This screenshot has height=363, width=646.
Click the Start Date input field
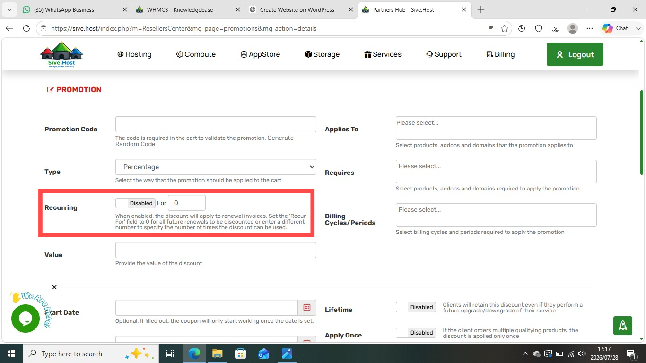(207, 308)
